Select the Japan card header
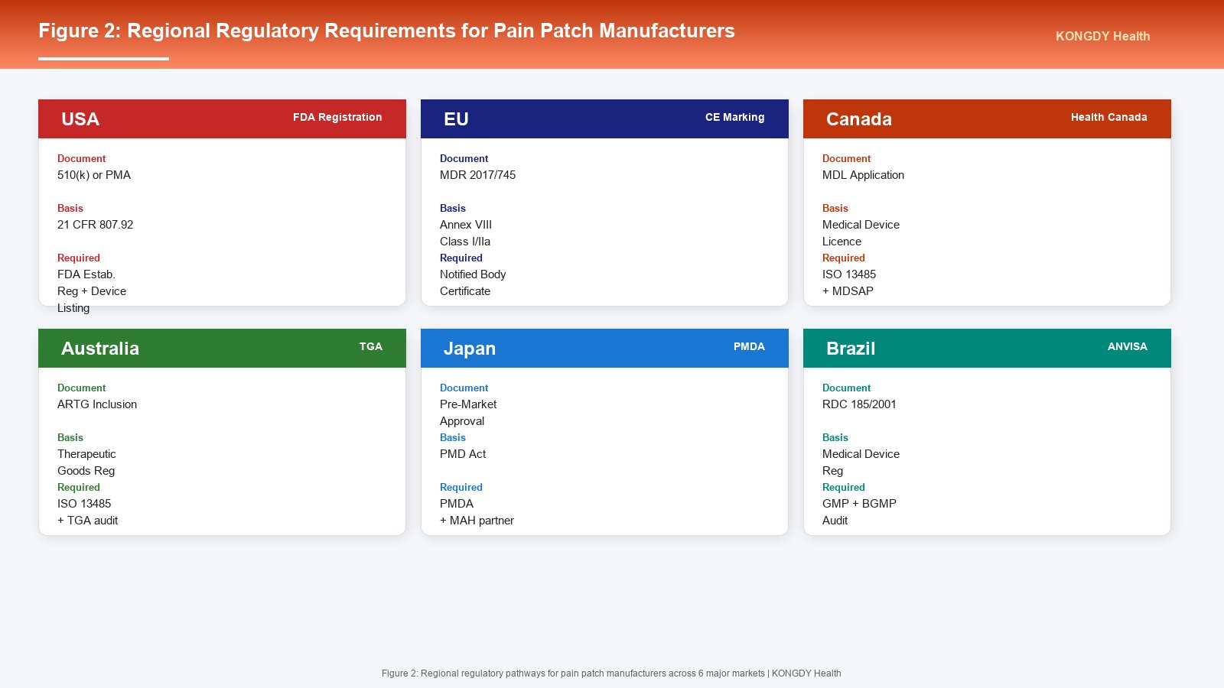1224x688 pixels. pyautogui.click(x=604, y=348)
